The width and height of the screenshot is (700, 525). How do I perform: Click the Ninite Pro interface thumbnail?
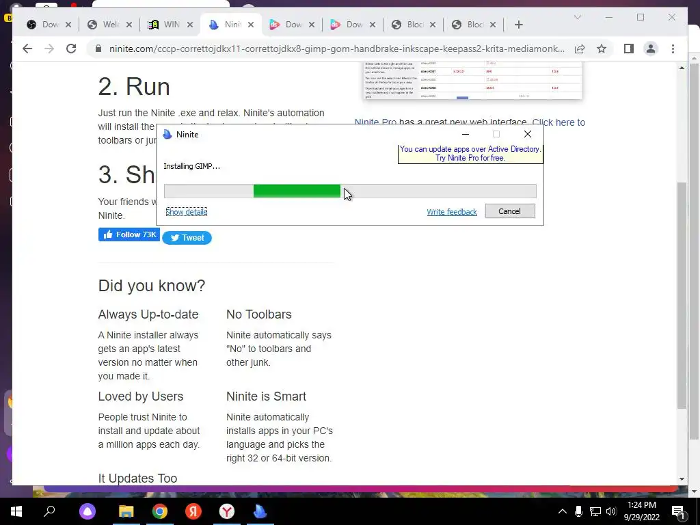coord(472,81)
